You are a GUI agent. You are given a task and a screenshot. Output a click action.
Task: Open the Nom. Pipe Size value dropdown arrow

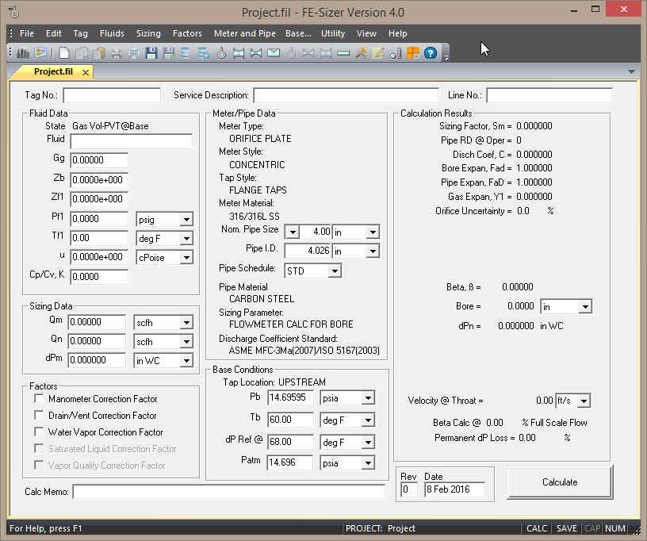pos(292,232)
